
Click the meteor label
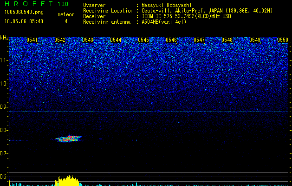pyautogui.click(x=66, y=14)
